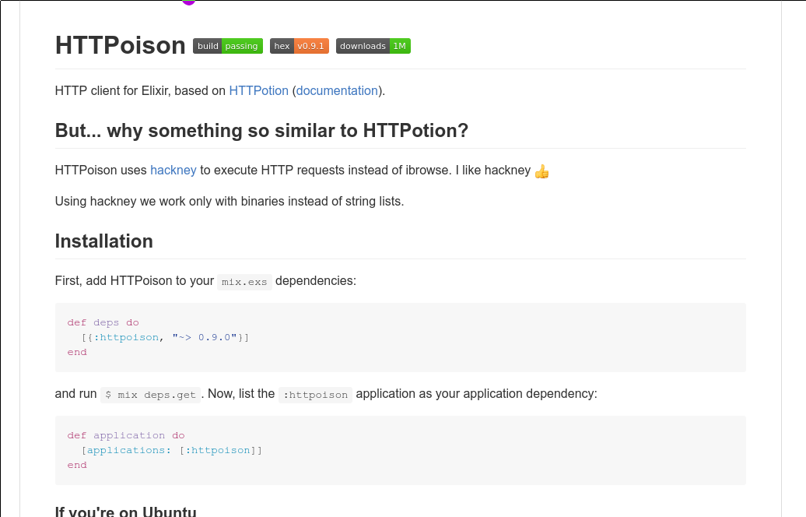Viewport: 806px width, 517px height.
Task: Open the HTTPotion link
Action: click(258, 90)
